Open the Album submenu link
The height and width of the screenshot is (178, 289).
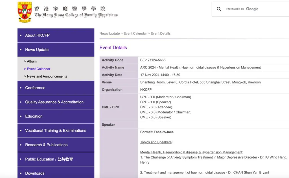click(x=32, y=61)
